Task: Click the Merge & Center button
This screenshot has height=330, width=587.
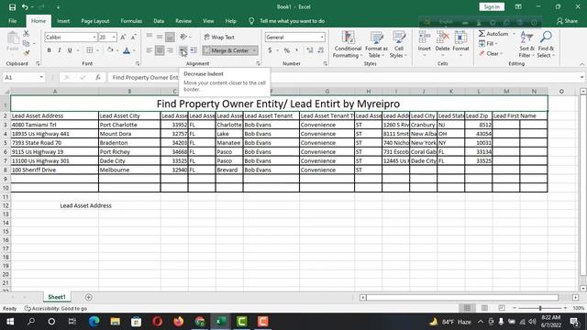Action: tap(227, 50)
